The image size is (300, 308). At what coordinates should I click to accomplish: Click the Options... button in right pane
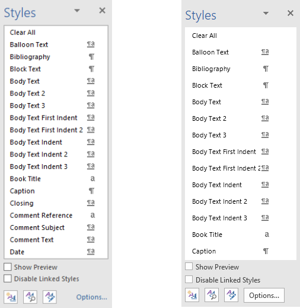264,295
